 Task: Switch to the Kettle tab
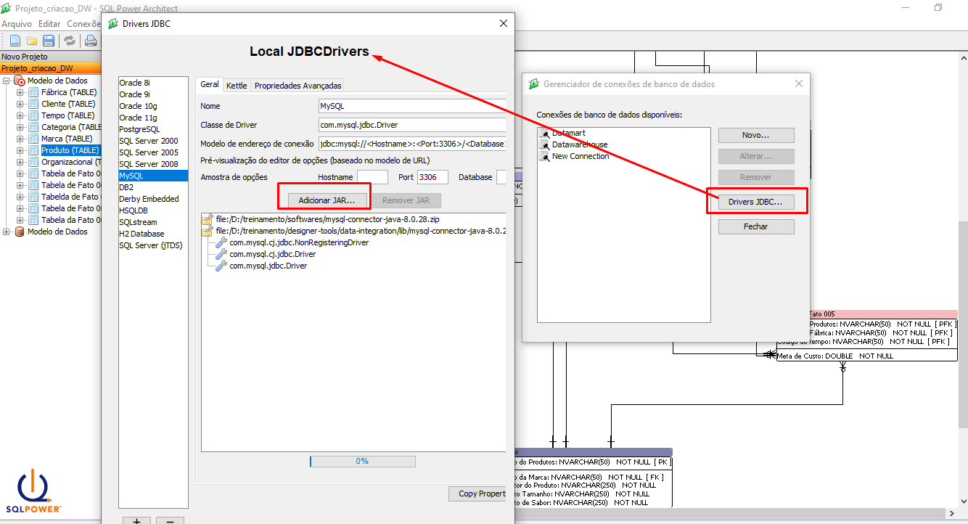[x=237, y=85]
